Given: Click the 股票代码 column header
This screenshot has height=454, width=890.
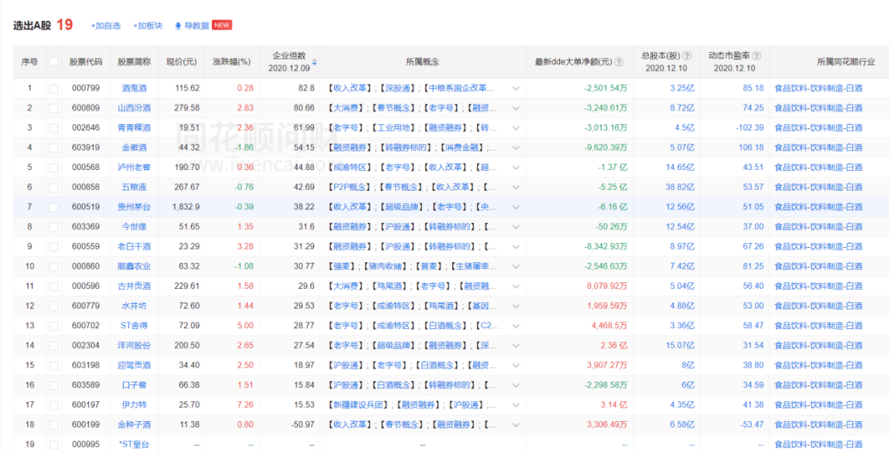Looking at the screenshot, I should tap(86, 62).
